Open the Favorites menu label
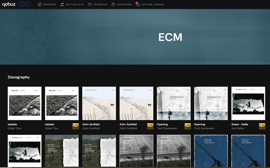Viewport: 270px width, 168px height. pyautogui.click(x=101, y=4)
